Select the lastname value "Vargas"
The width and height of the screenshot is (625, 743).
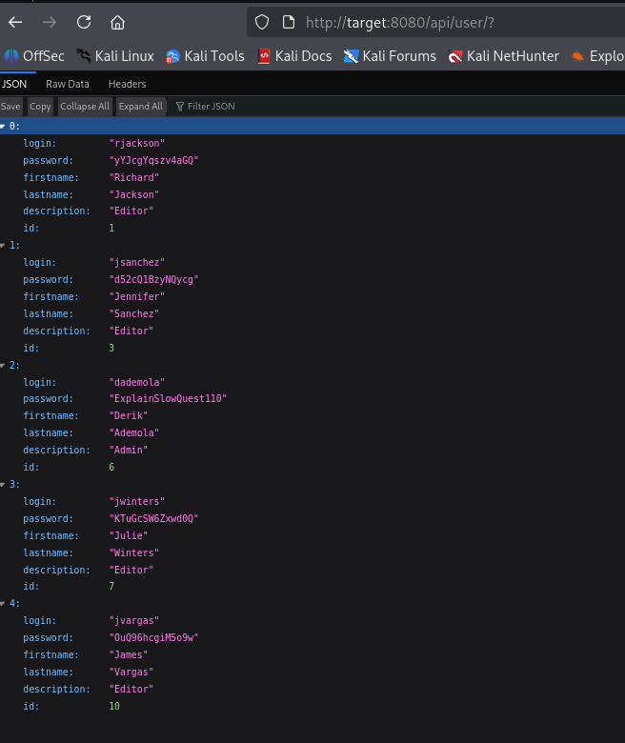(131, 672)
